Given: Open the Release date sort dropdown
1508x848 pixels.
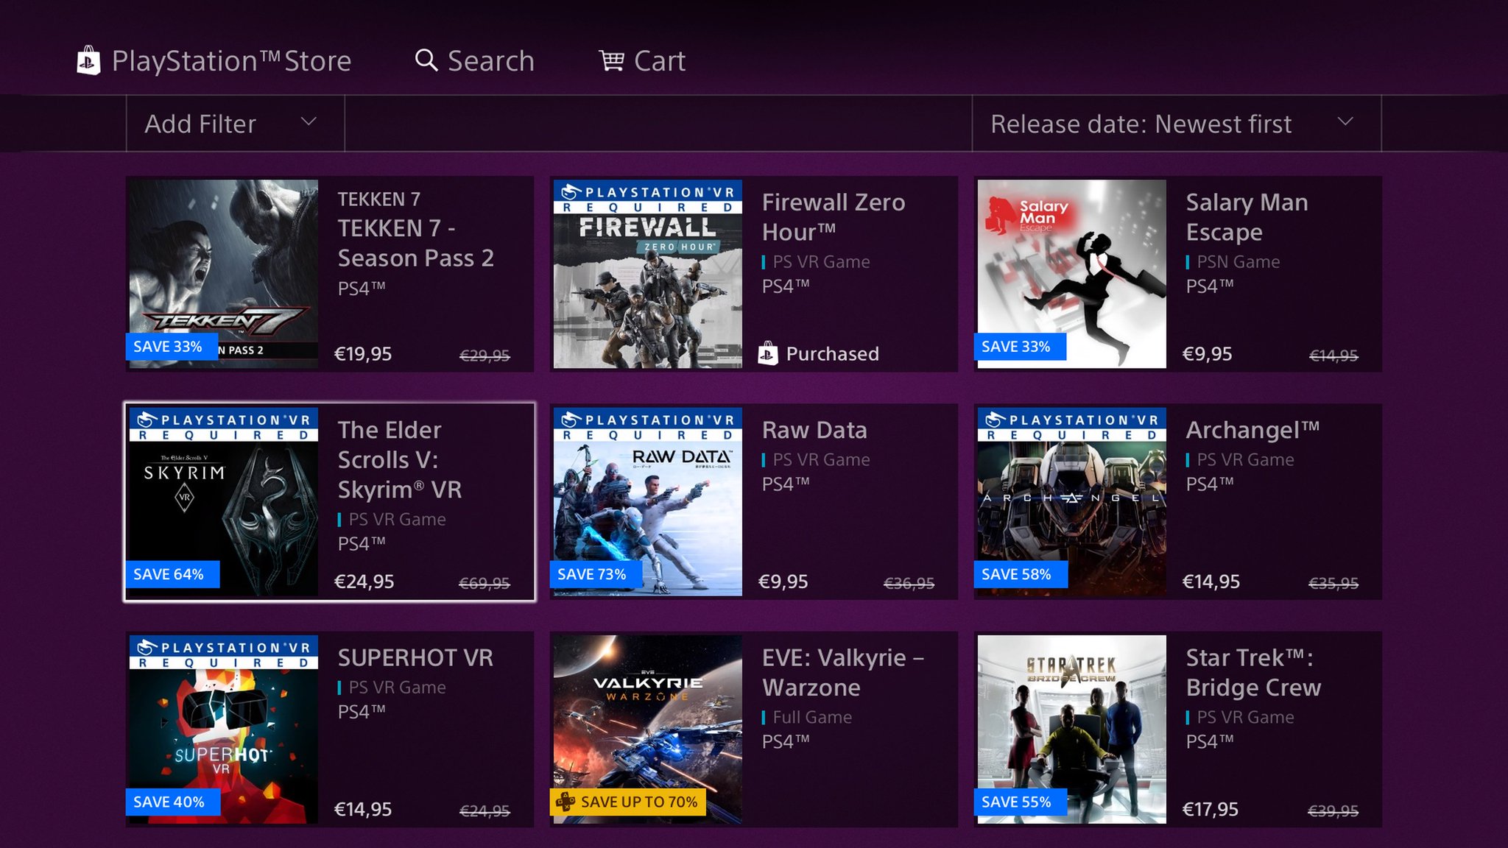Looking at the screenshot, I should pos(1177,124).
